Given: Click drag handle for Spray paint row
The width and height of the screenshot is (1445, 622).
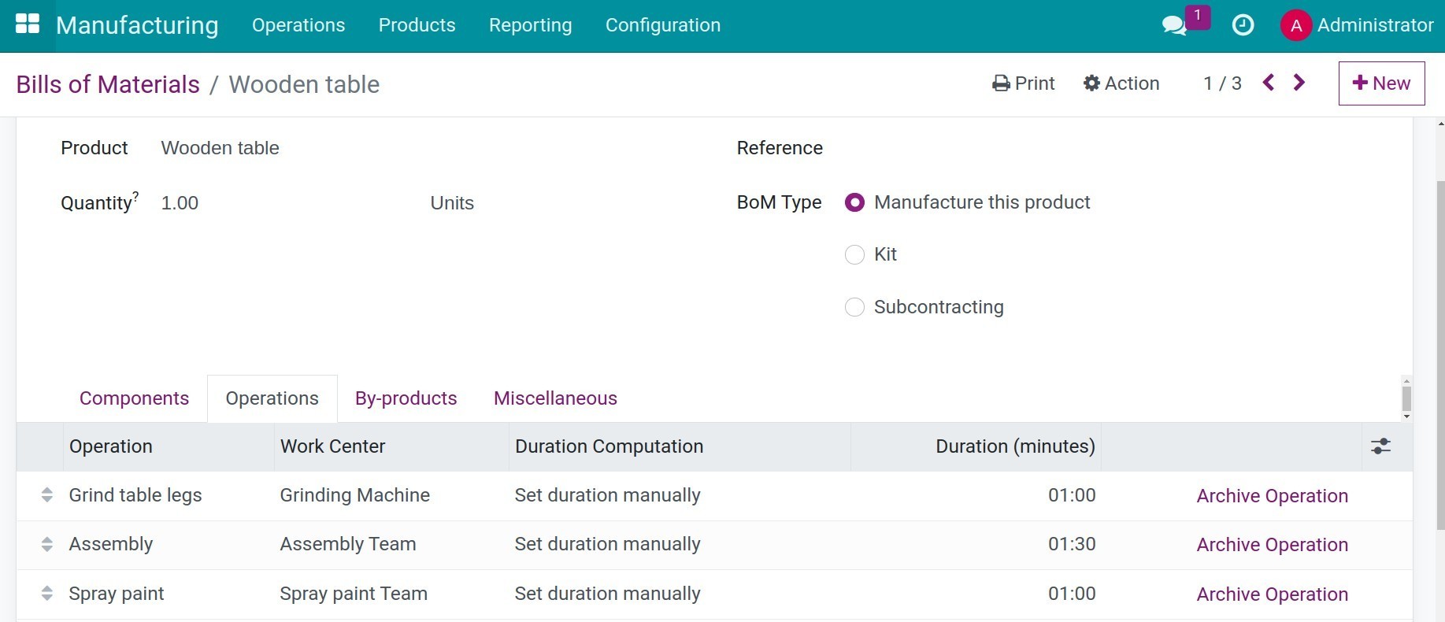Looking at the screenshot, I should [47, 594].
